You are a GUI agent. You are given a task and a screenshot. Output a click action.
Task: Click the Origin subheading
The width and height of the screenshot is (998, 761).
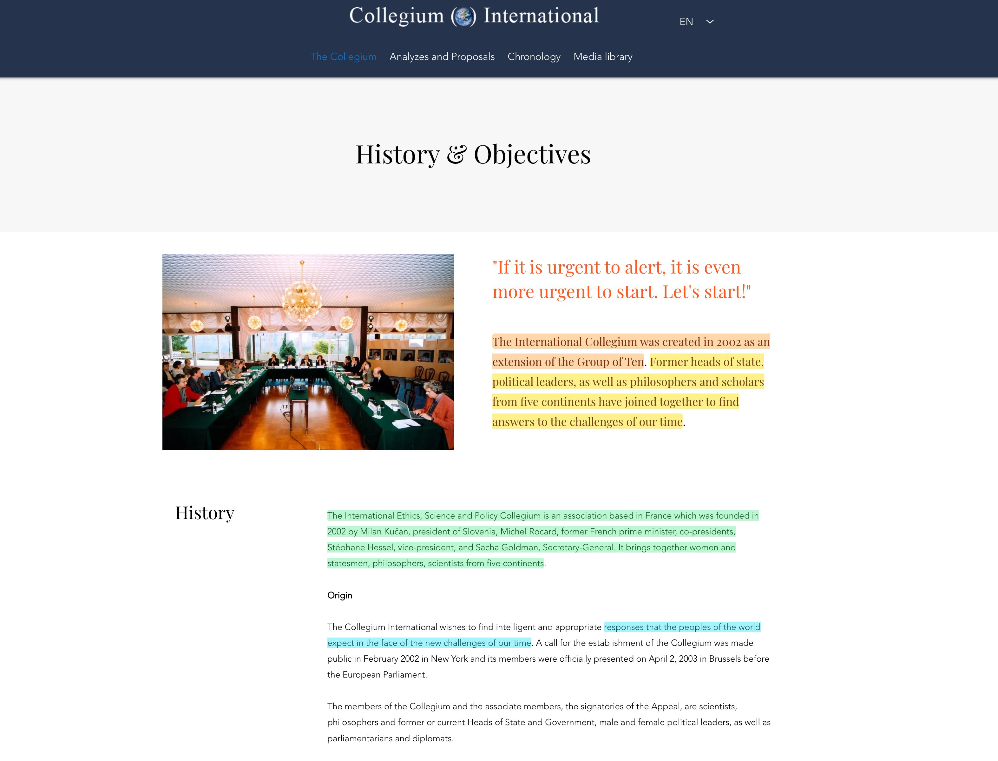[340, 595]
